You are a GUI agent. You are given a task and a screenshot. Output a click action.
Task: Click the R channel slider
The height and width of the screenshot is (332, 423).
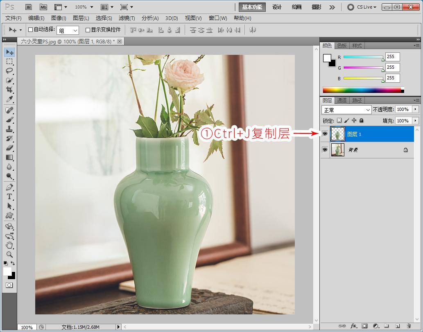point(363,57)
